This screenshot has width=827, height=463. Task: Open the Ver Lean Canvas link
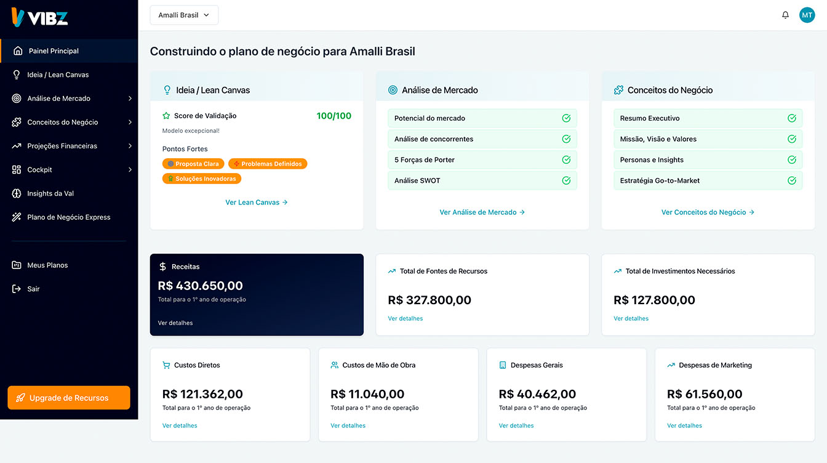pos(257,202)
